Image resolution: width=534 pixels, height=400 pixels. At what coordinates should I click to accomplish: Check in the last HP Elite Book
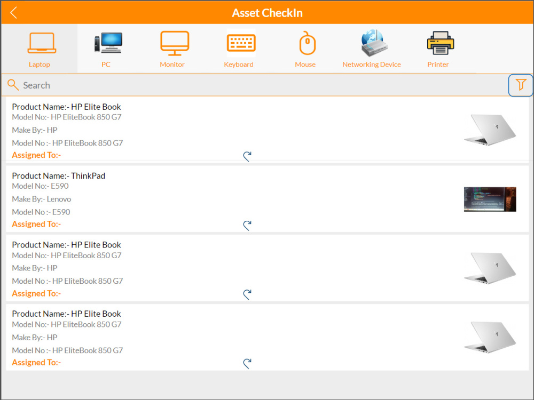click(247, 363)
